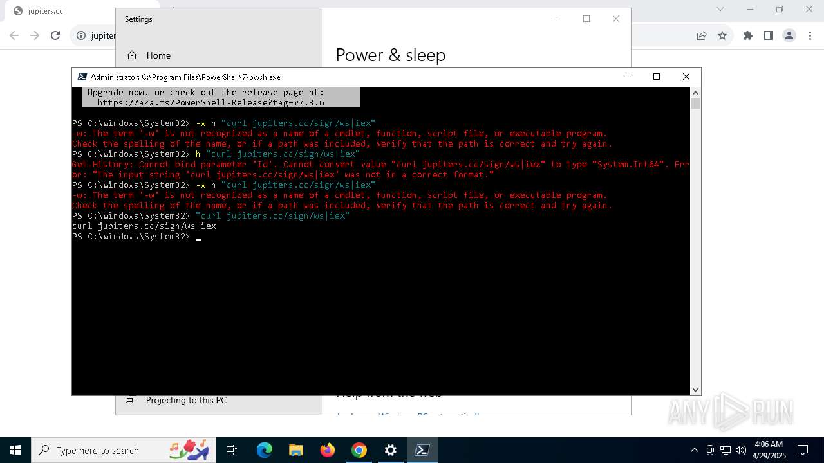View site information icon in address bar
The image size is (824, 463).
click(81, 35)
